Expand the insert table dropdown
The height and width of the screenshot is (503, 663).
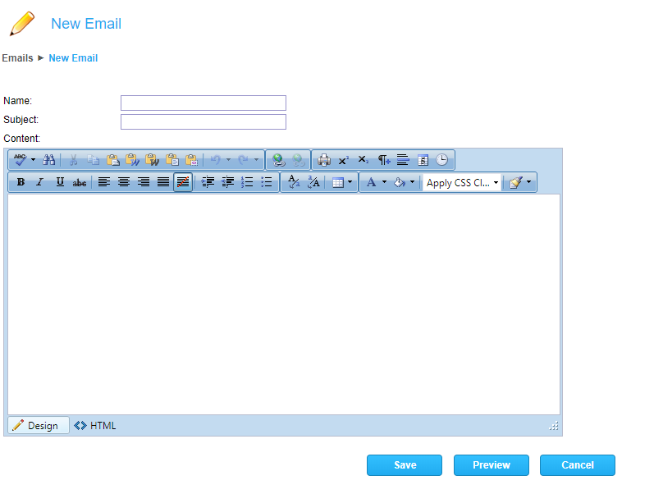click(350, 182)
